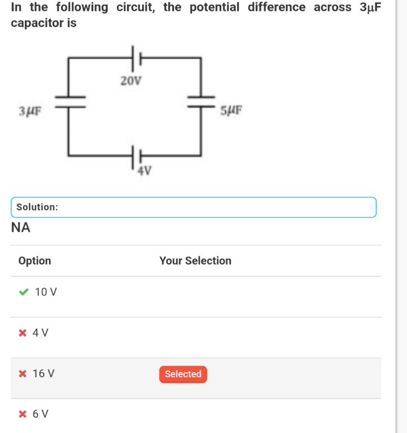
Task: Click the 20V label in the diagram
Action: [x=131, y=81]
